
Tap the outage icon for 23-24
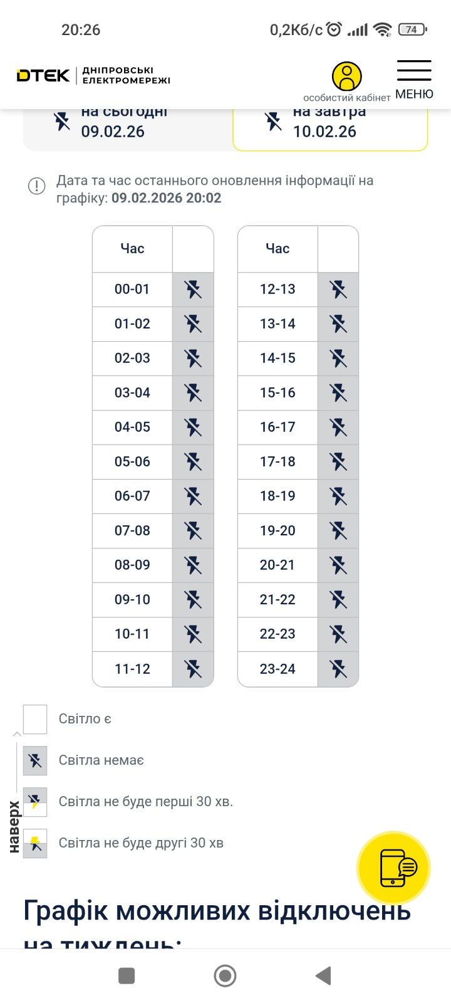pyautogui.click(x=338, y=669)
